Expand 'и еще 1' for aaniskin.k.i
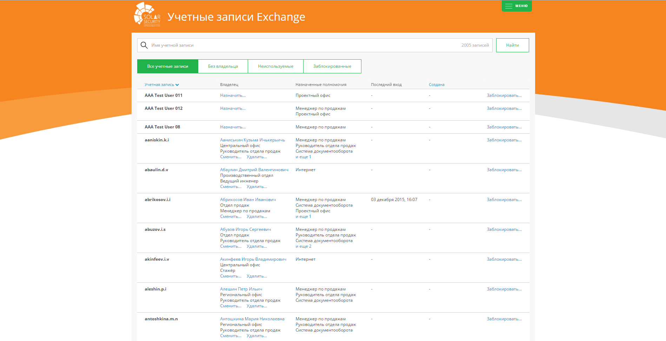Viewport: 666px width, 341px height. [x=303, y=157]
